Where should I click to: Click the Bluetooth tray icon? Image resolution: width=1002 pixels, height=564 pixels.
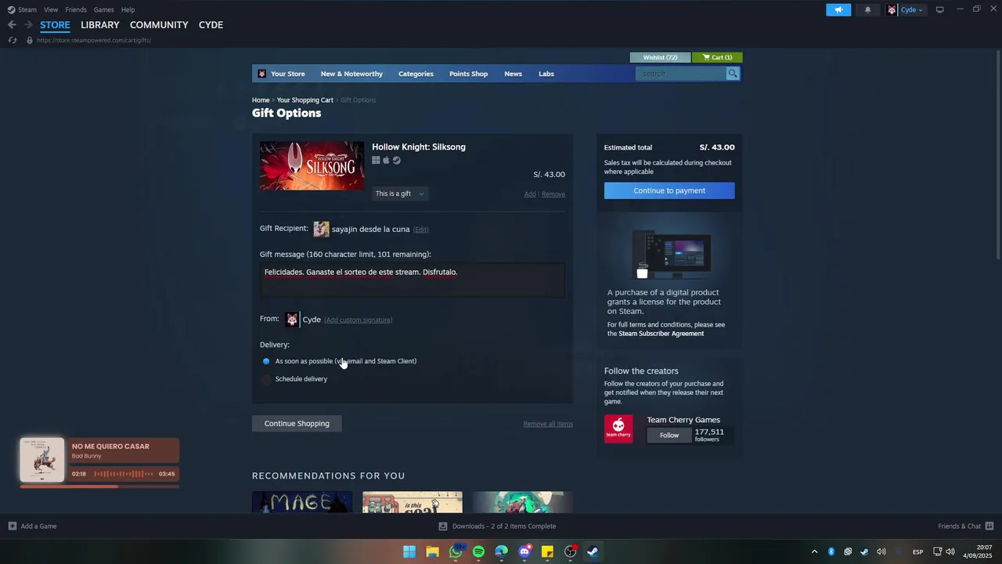tap(831, 551)
